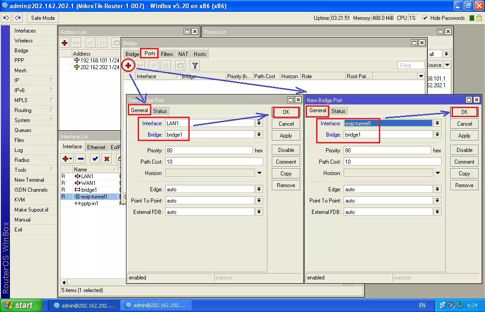The height and width of the screenshot is (312, 485).
Task: Disable interface with red cross icon
Action: coord(107,159)
